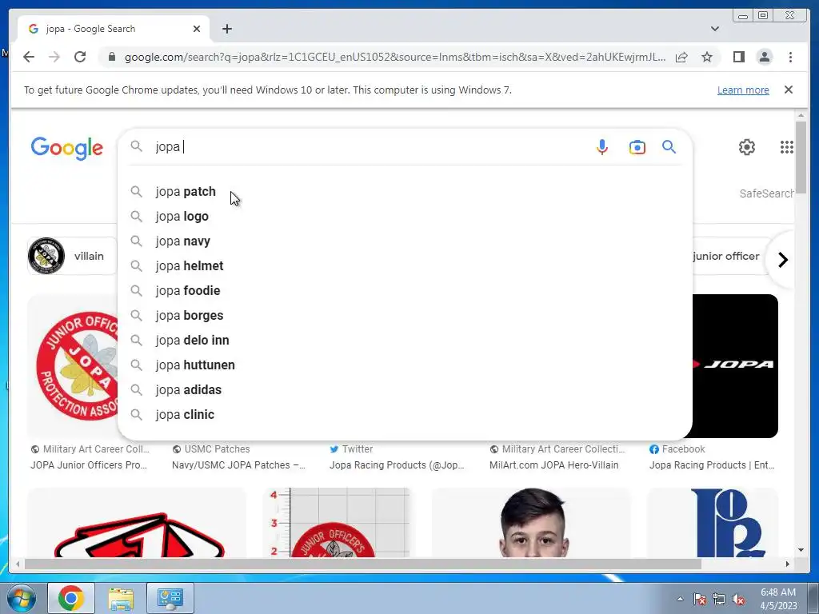Open the patch ruler image thumbnail
819x614 pixels.
point(337,523)
